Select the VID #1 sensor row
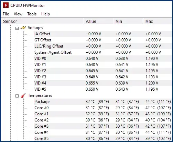173x142 pixels. 103,65
